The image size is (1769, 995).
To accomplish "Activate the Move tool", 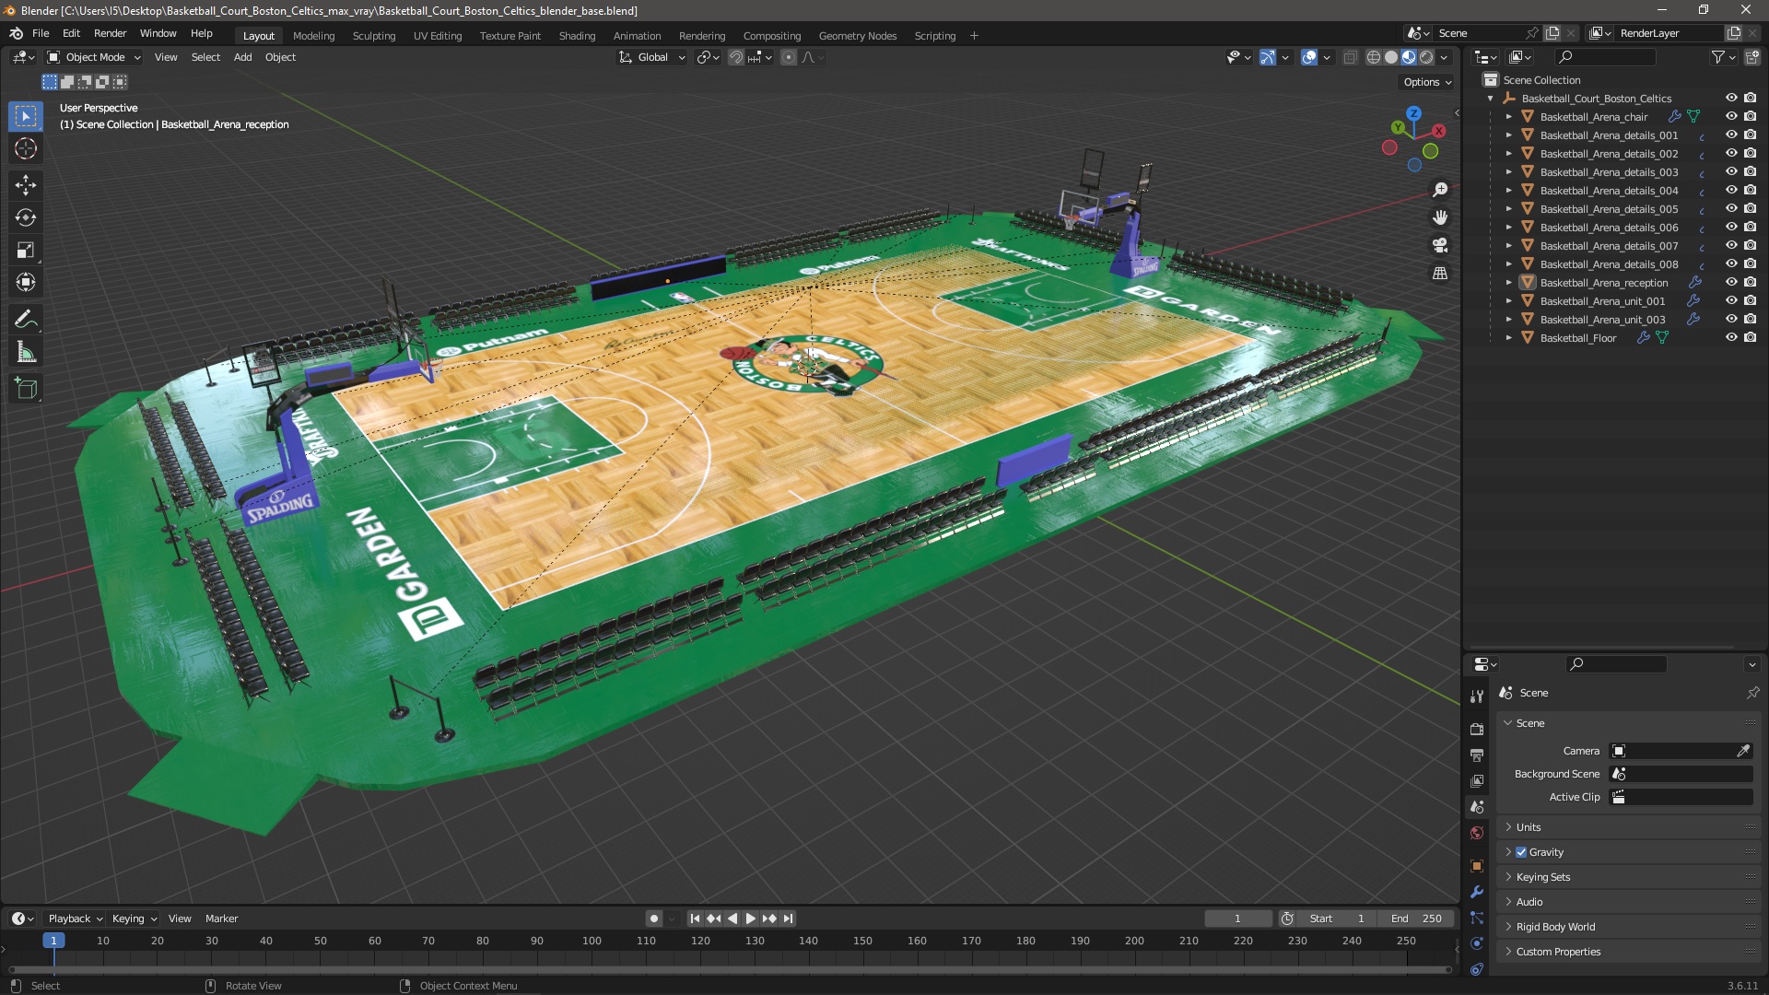I will click(26, 185).
